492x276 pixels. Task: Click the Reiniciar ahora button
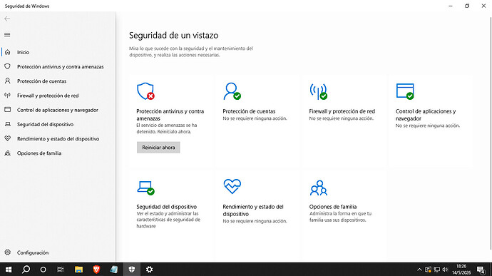pos(158,147)
